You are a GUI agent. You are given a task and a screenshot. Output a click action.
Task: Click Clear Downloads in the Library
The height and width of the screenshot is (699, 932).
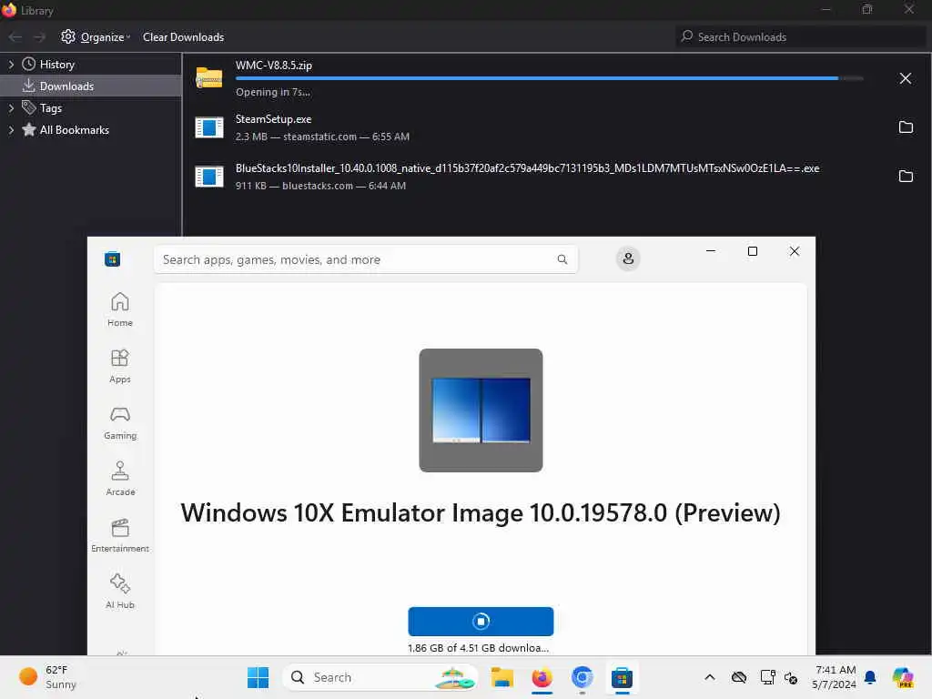pyautogui.click(x=183, y=36)
